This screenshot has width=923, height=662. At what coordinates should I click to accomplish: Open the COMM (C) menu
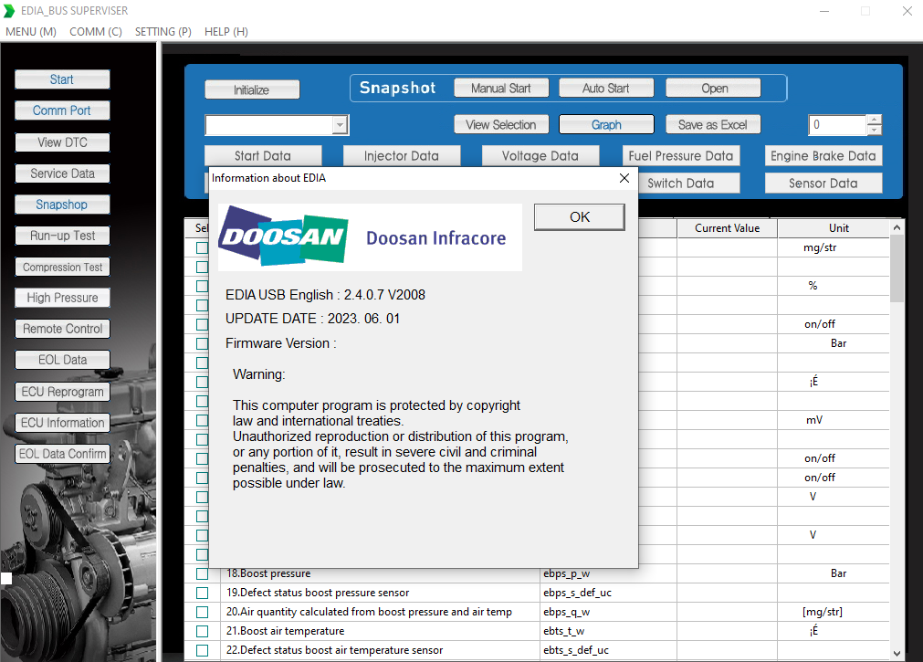[95, 32]
